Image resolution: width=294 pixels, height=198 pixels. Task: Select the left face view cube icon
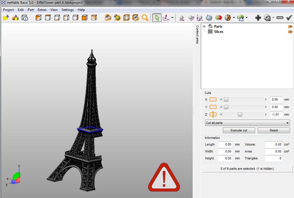(x=67, y=18)
